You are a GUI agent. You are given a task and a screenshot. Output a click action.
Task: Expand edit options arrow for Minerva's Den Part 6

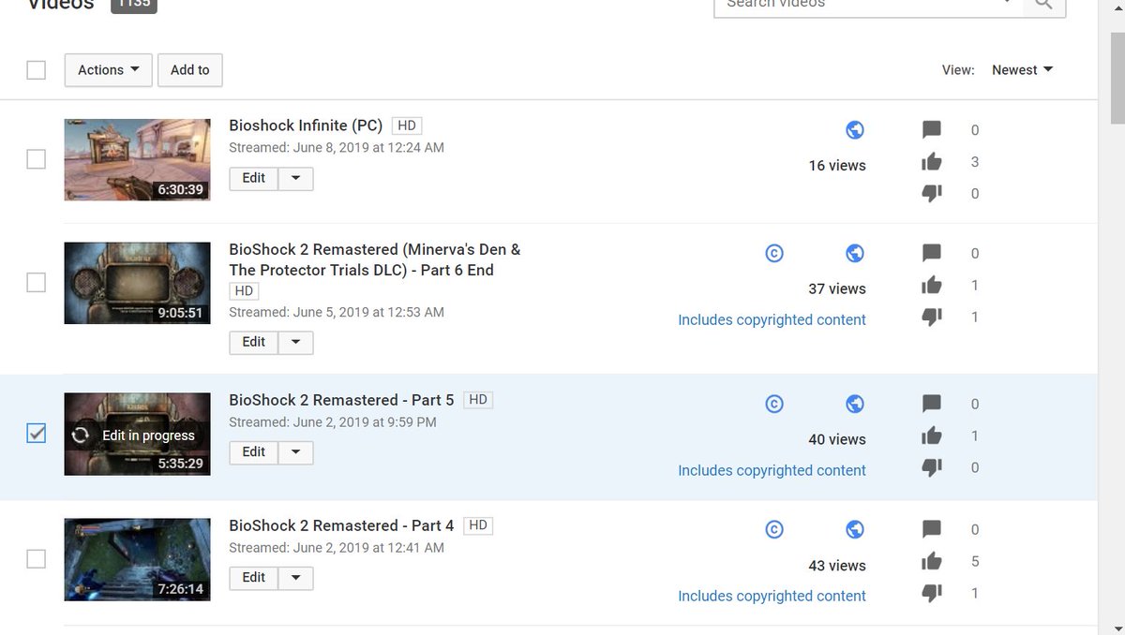[x=295, y=342]
